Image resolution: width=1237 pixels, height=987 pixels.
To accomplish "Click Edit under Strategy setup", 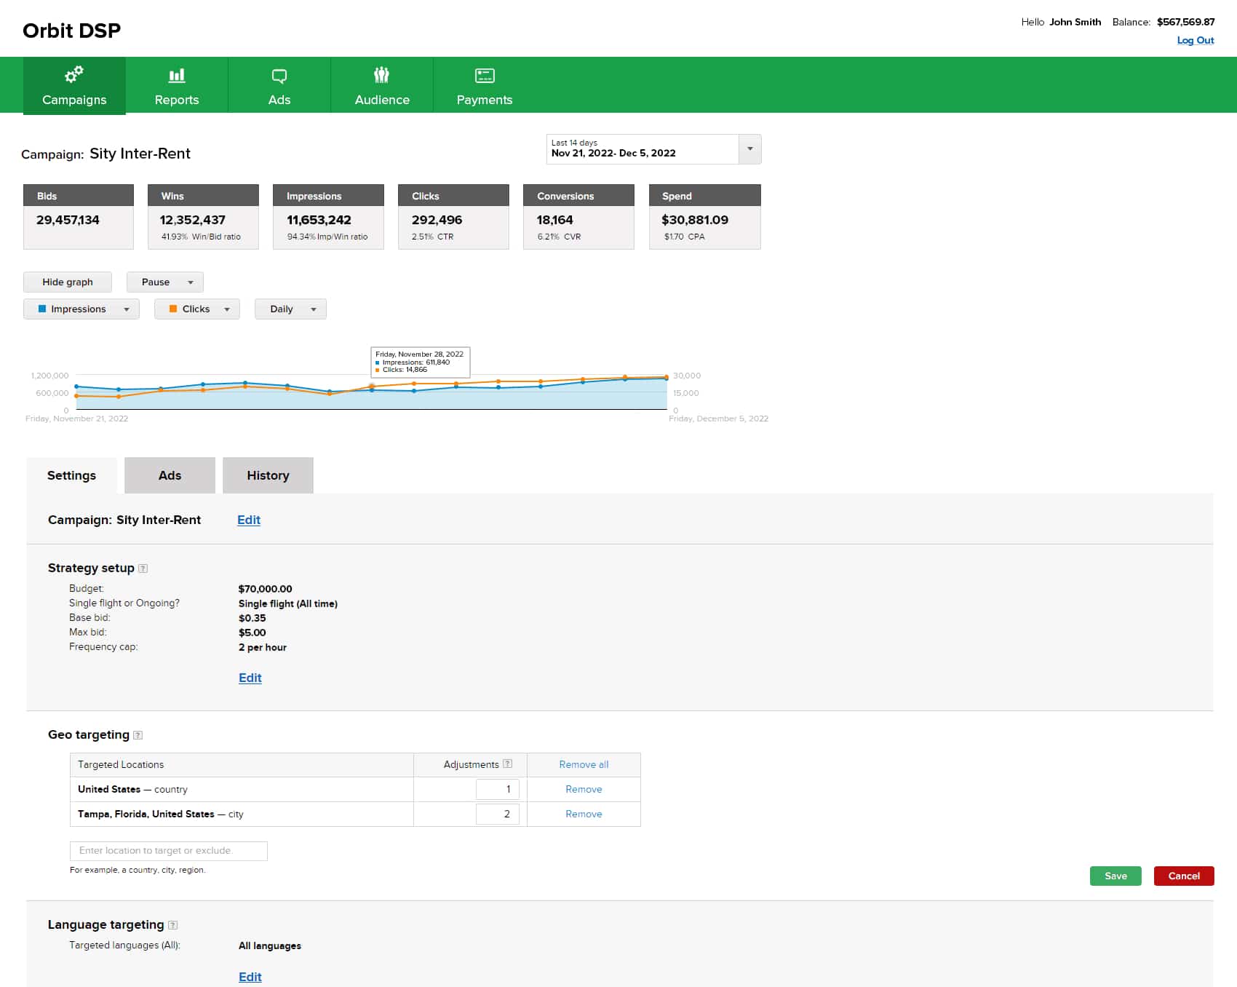I will coord(250,678).
